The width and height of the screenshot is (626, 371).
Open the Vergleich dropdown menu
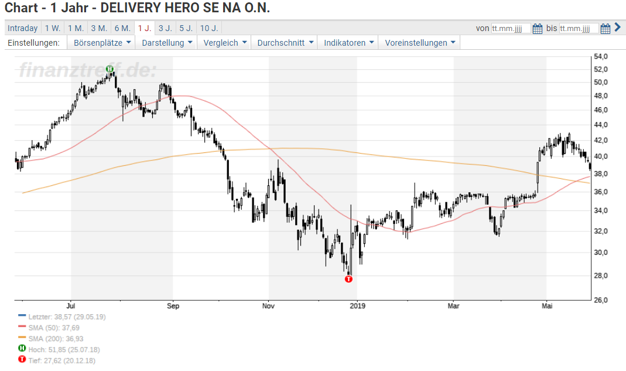[x=225, y=43]
